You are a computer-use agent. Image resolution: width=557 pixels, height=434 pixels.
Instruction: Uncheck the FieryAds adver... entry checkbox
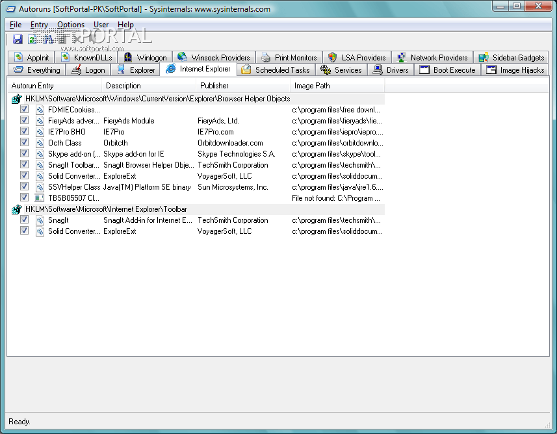(x=24, y=120)
